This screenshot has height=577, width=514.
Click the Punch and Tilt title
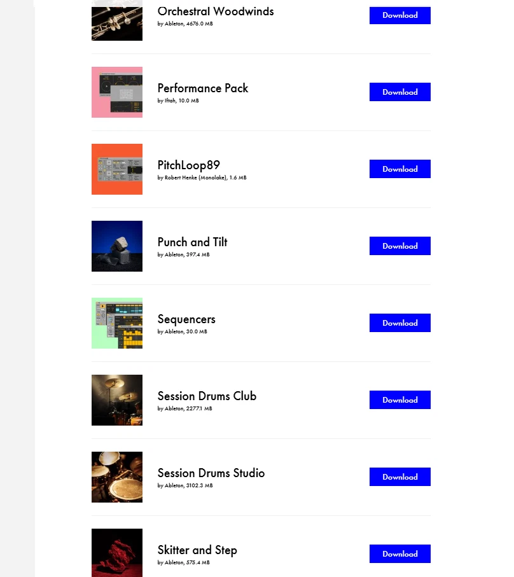(x=192, y=242)
